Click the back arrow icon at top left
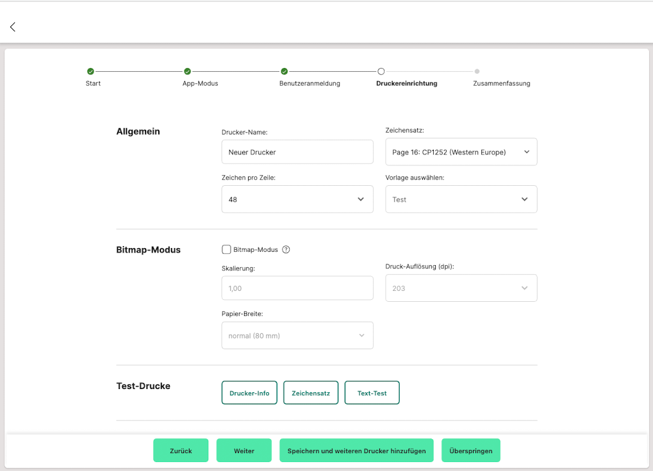The image size is (653, 471). pyautogui.click(x=13, y=27)
